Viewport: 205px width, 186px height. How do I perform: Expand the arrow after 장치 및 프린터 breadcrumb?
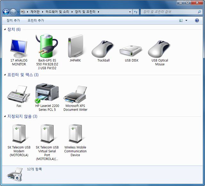point(98,12)
